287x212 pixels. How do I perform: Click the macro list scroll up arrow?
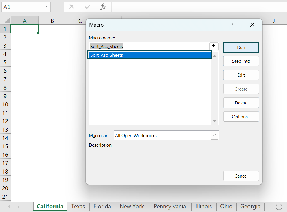click(x=215, y=56)
